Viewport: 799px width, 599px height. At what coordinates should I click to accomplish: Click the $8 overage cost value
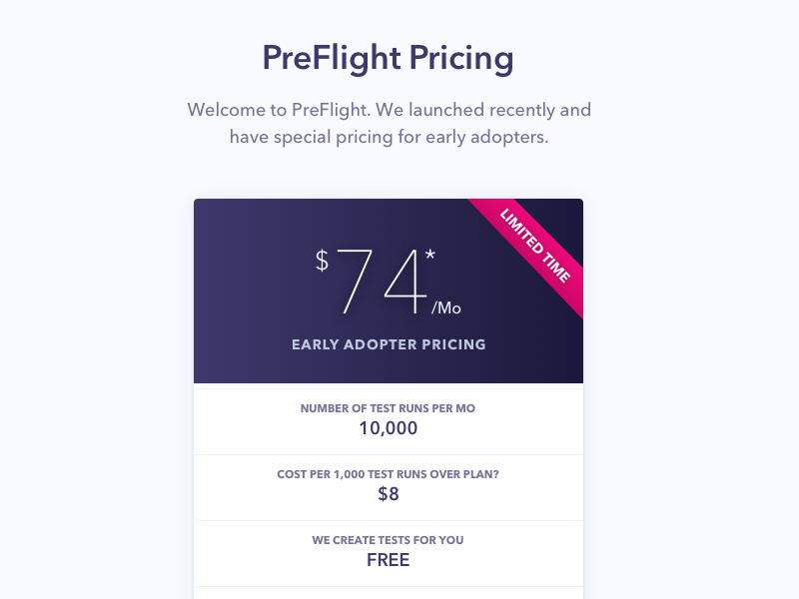[x=388, y=494]
